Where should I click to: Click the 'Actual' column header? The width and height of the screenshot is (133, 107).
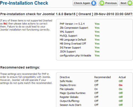coord(122,77)
